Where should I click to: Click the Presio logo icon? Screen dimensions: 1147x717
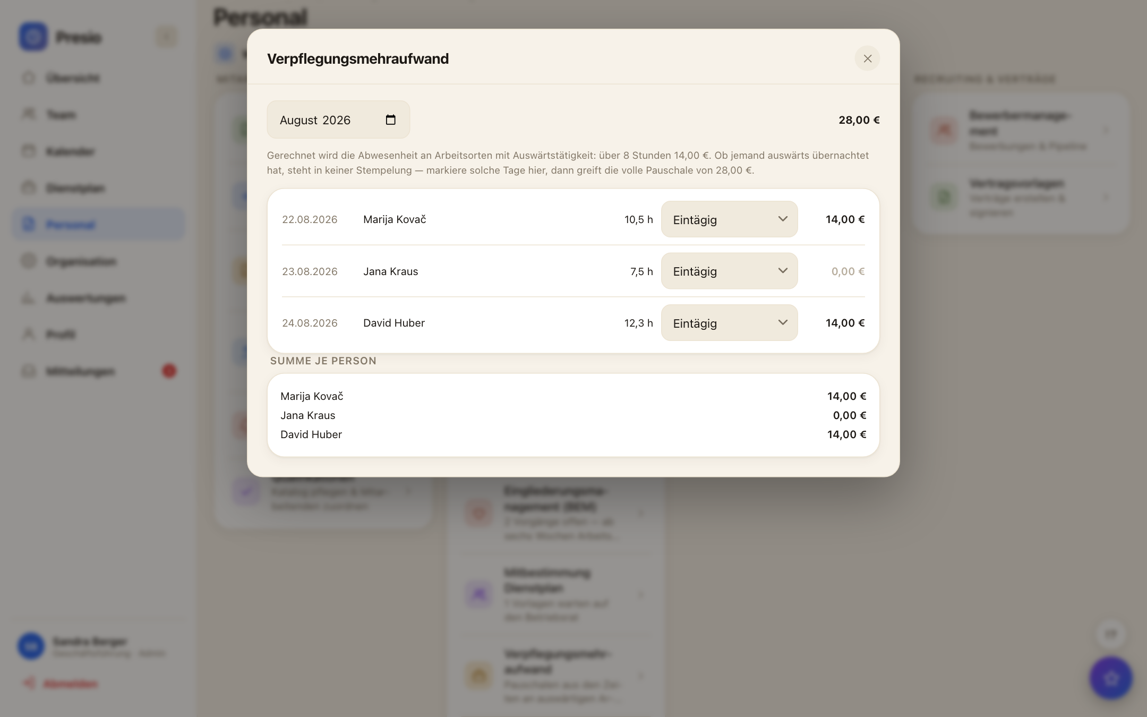[x=33, y=37]
